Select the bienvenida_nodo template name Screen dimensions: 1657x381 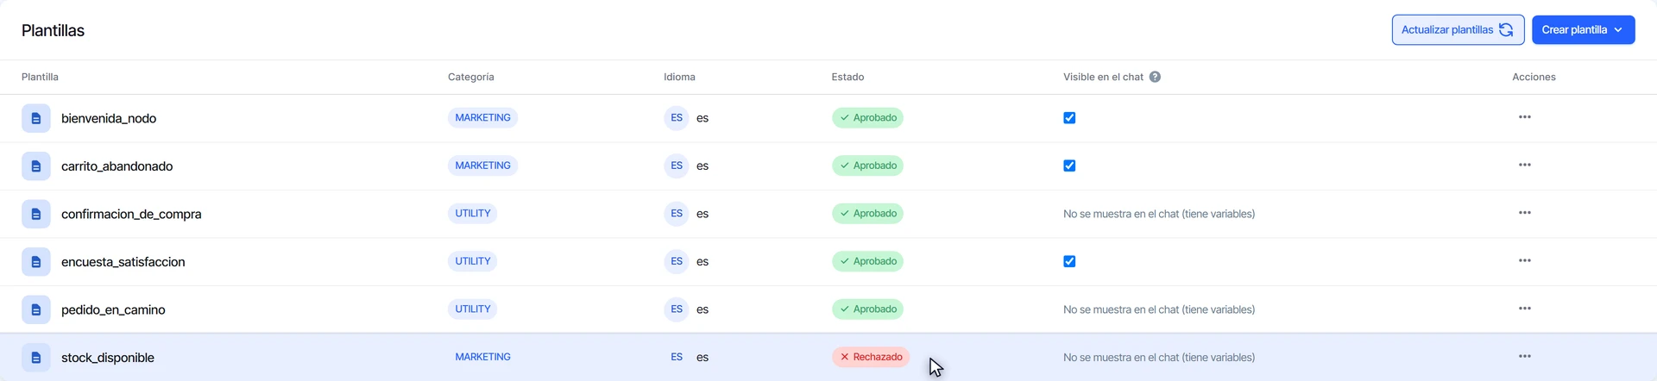[109, 118]
